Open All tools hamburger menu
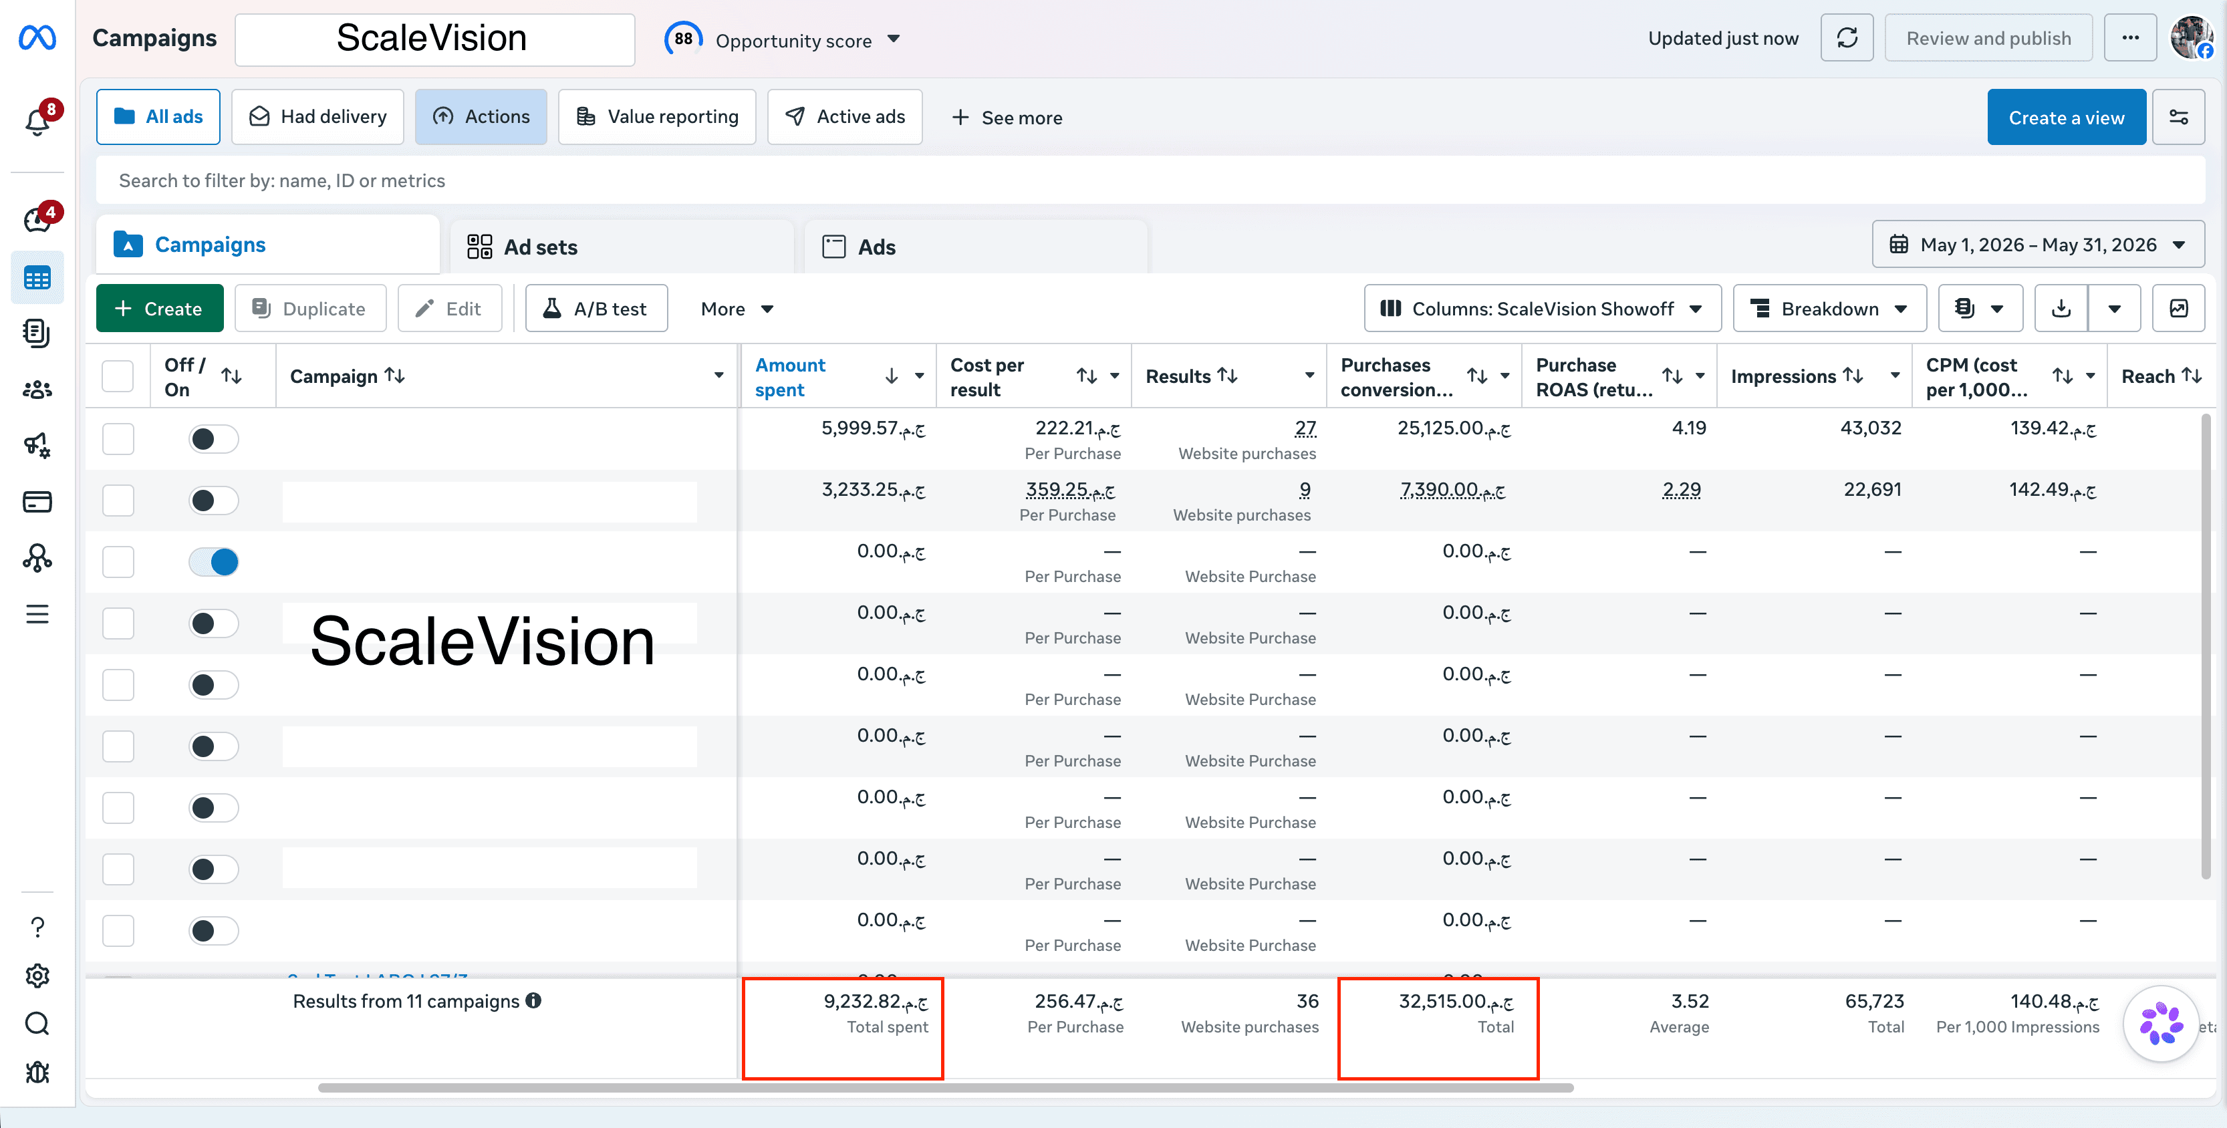2227x1128 pixels. pyautogui.click(x=37, y=615)
